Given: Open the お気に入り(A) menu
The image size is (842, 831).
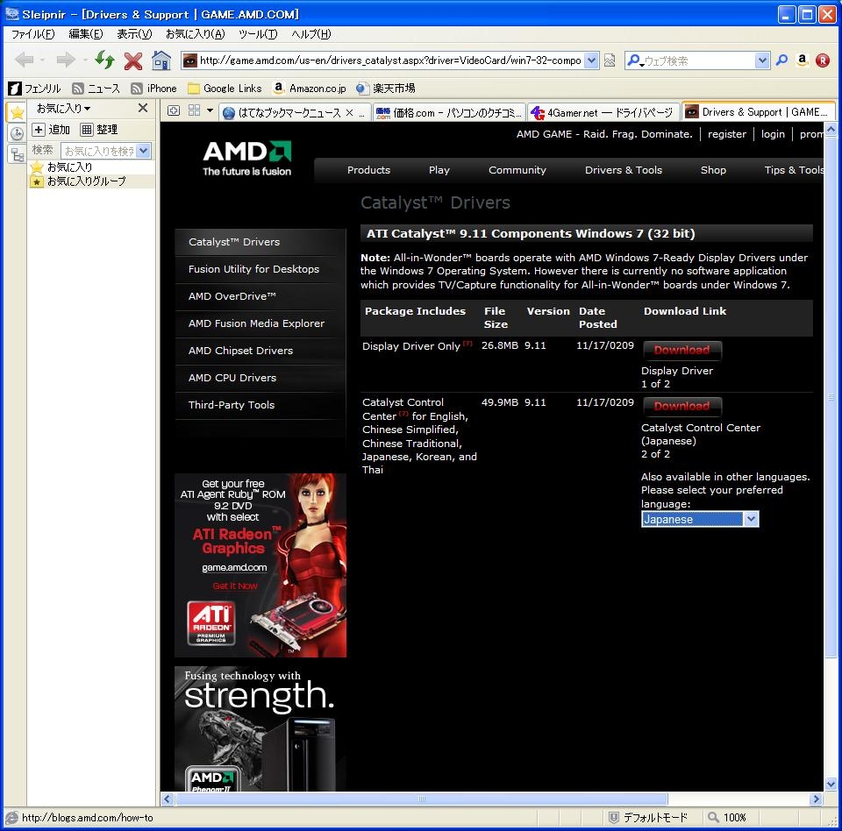Looking at the screenshot, I should click(x=195, y=34).
